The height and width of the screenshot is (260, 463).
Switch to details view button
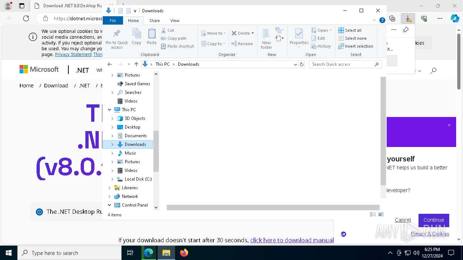point(373,214)
